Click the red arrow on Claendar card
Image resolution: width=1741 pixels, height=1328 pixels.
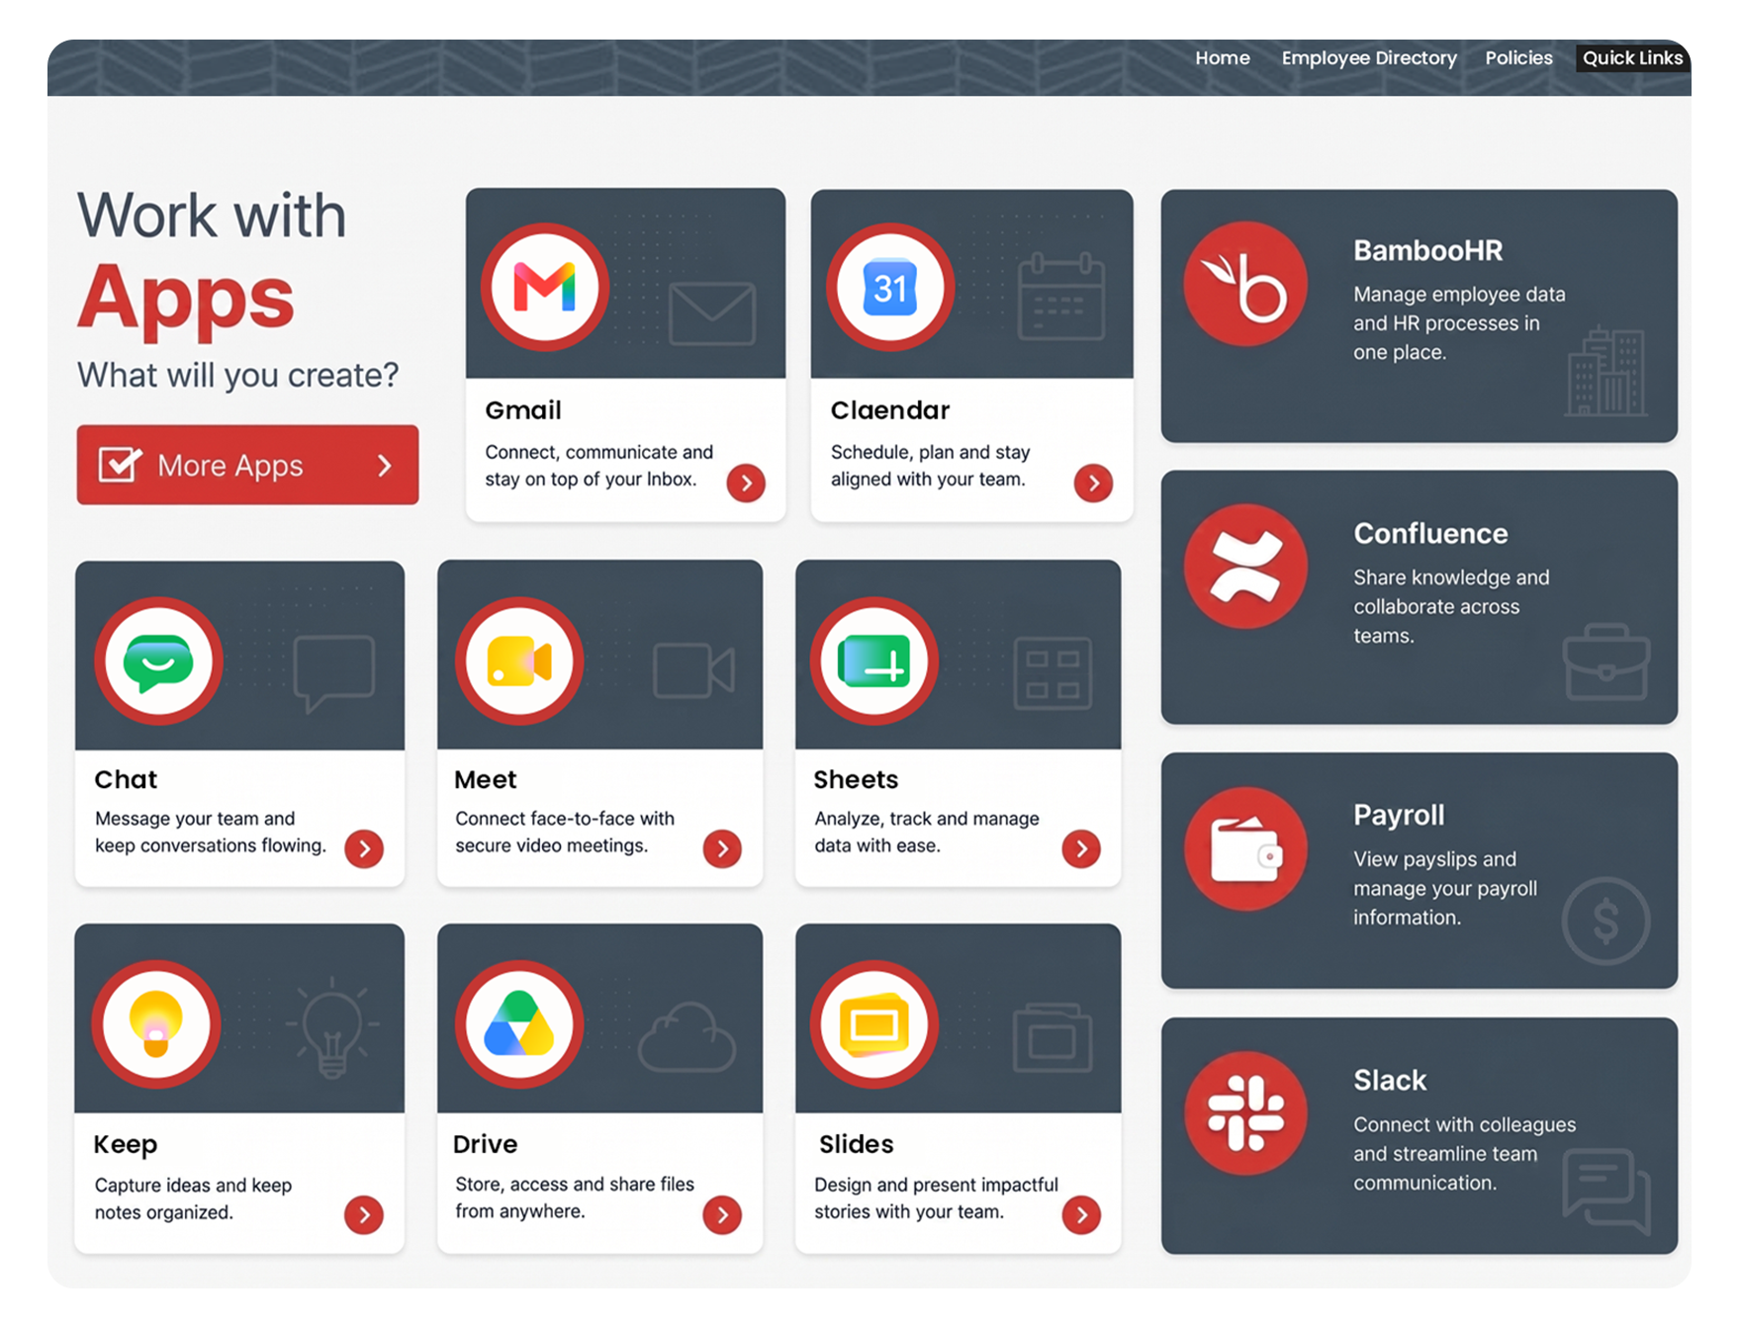[1093, 484]
